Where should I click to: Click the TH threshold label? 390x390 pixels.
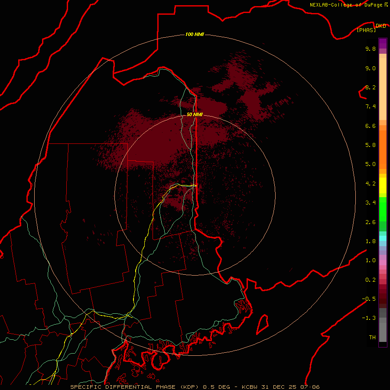pos(372,338)
